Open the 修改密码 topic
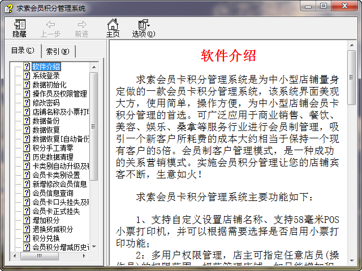Screen dimensions: 362x271 point(46,103)
